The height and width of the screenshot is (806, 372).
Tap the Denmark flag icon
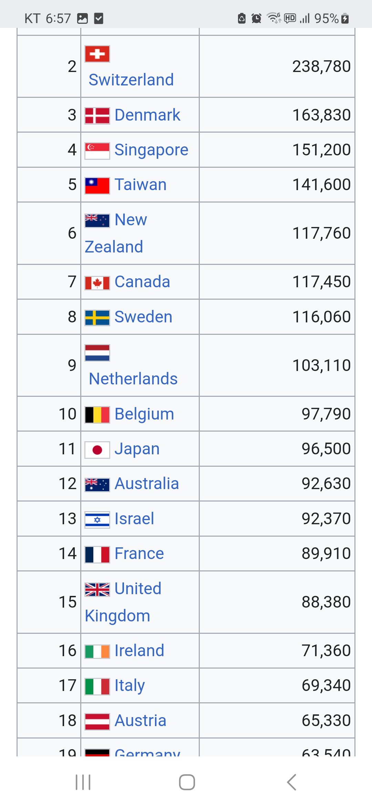(97, 115)
